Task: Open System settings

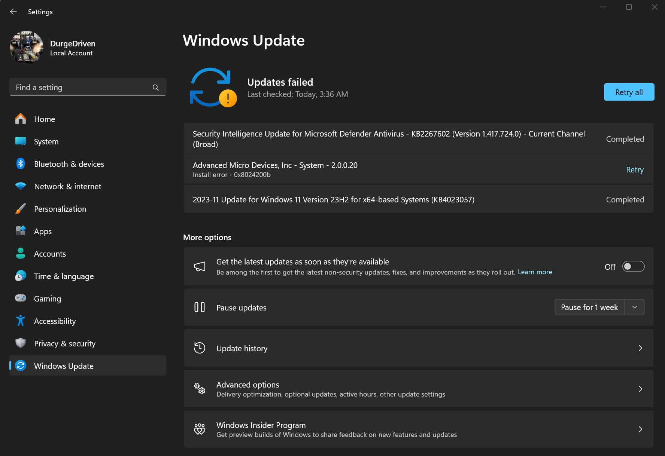Action: [88, 141]
